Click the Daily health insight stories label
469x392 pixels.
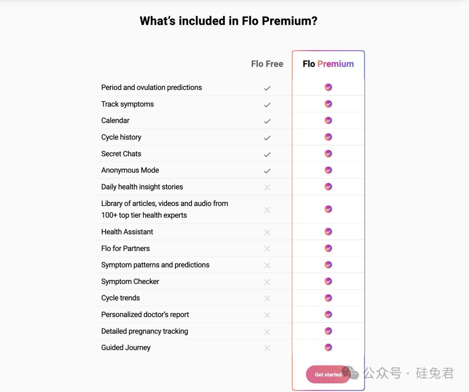[142, 187]
